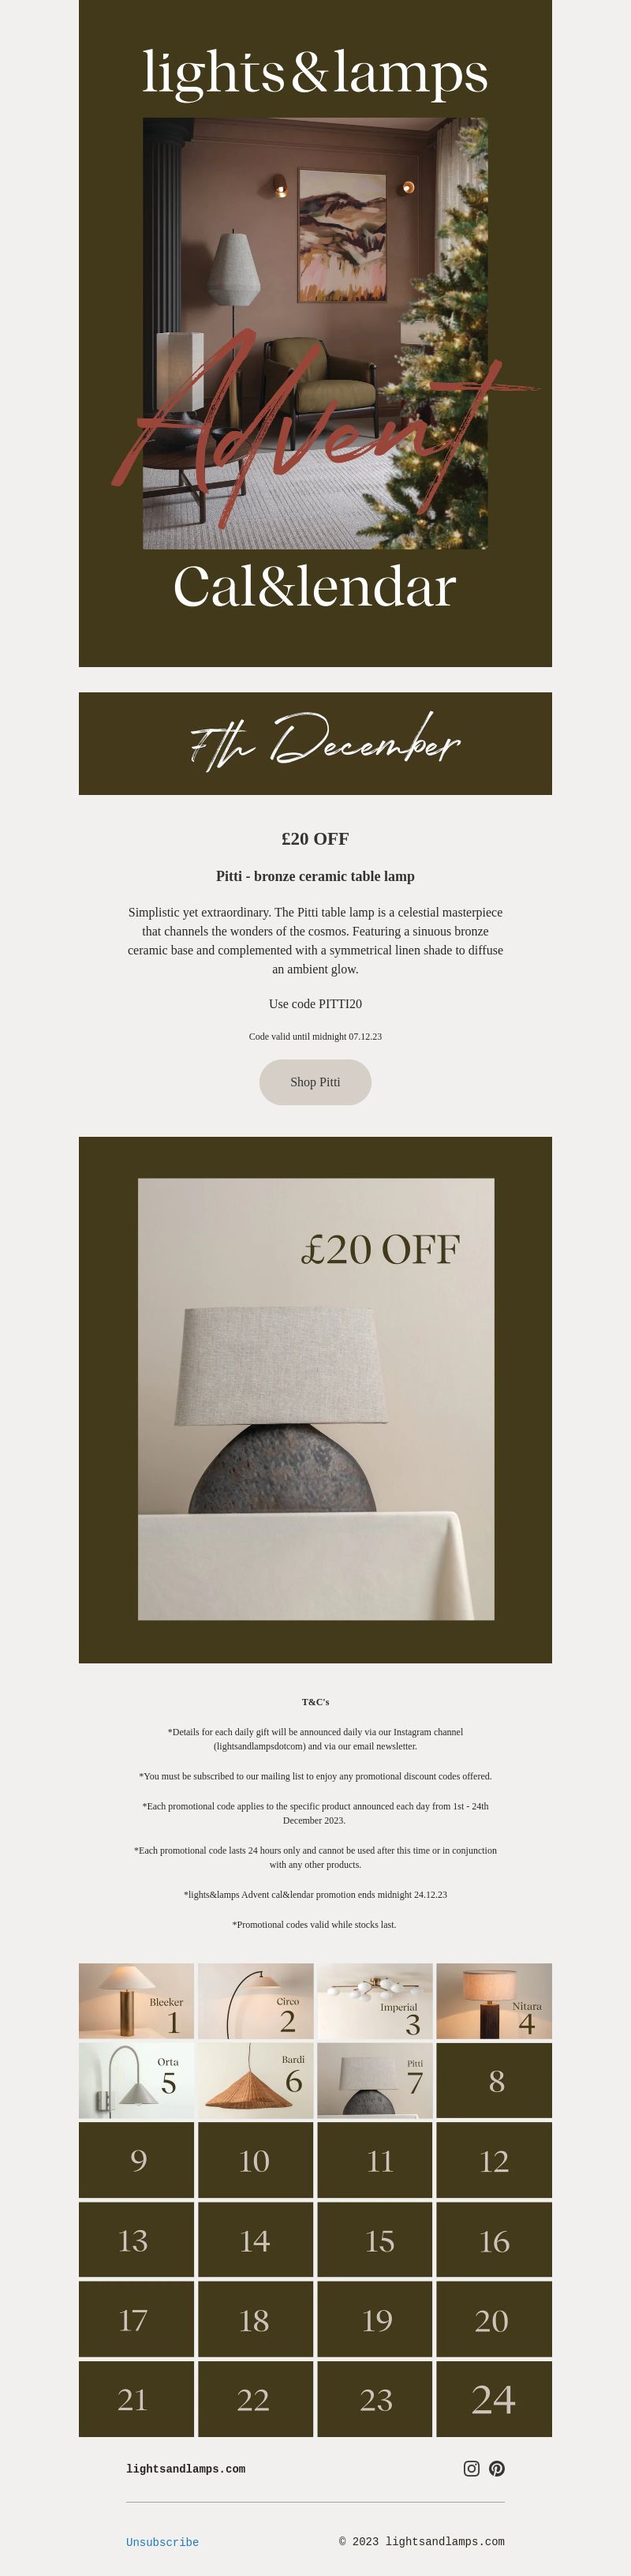
Task: Open the Pinterest icon in footer
Action: 497,2468
